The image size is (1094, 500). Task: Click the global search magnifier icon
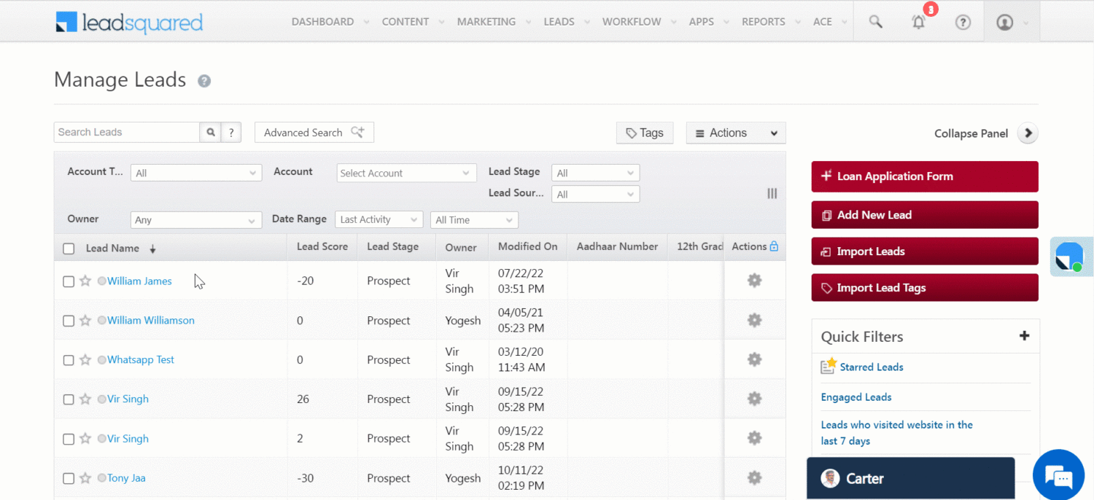point(874,22)
